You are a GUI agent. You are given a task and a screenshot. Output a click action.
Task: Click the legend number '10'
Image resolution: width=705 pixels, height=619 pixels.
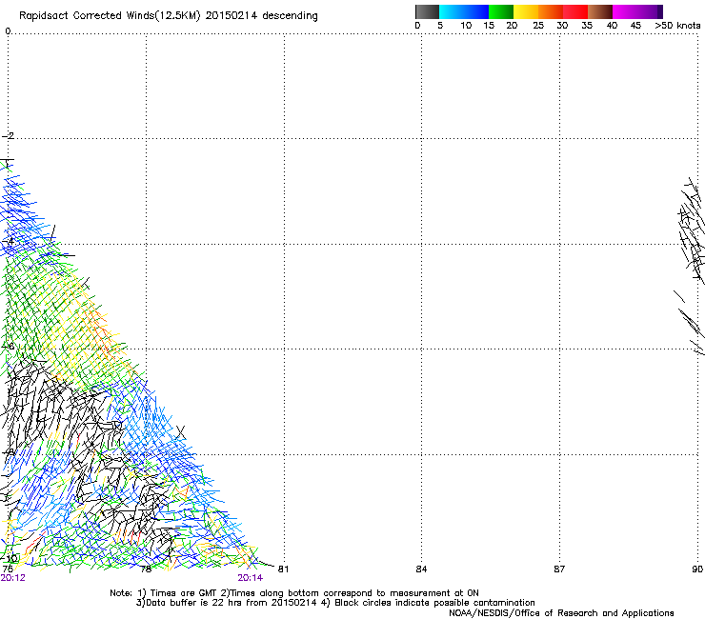[466, 25]
